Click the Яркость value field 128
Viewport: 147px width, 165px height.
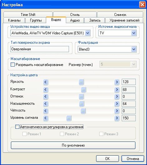129,82
